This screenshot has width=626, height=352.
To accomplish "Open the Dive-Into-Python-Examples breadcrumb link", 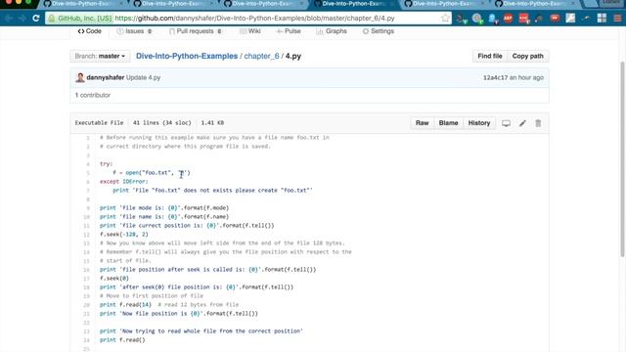I will point(187,57).
